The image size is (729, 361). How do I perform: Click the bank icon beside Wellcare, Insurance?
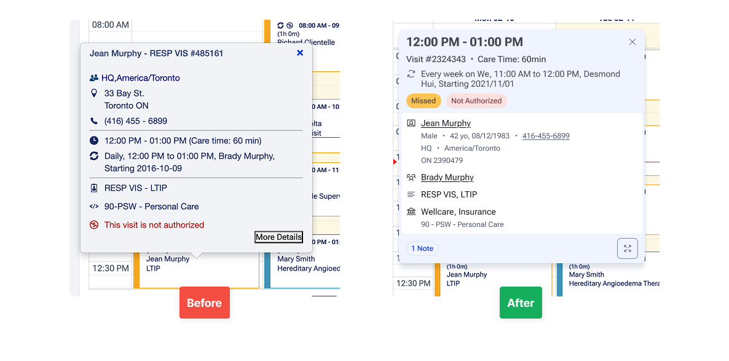411,212
